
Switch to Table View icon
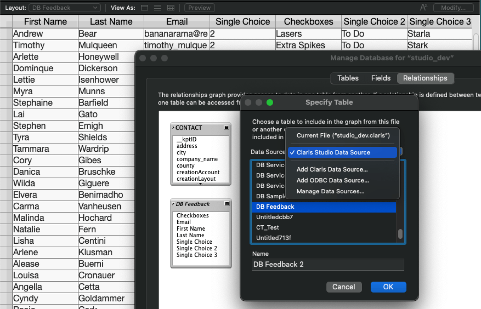(171, 8)
